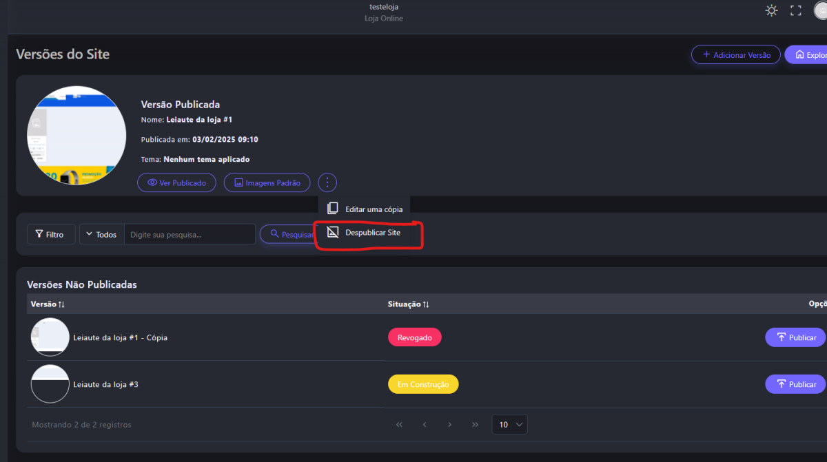Enter fullscreen mode via the top bar icon
This screenshot has height=462, width=827.
796,10
